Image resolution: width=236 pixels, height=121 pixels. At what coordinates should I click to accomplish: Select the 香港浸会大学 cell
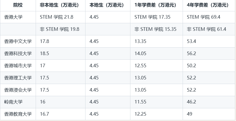pos(18,90)
